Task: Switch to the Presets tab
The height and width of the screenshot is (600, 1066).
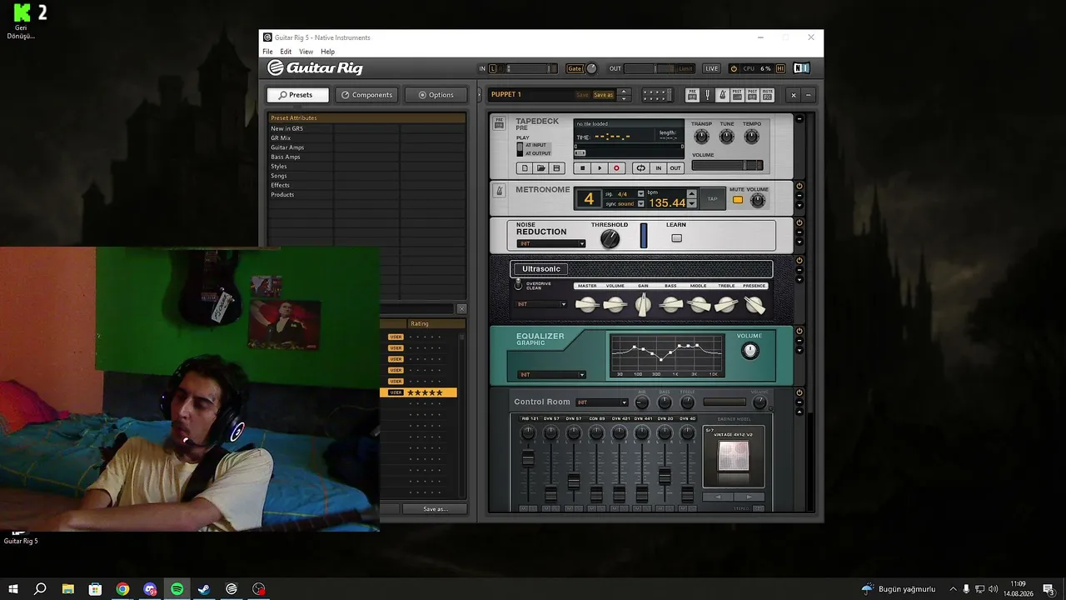Action: point(297,95)
